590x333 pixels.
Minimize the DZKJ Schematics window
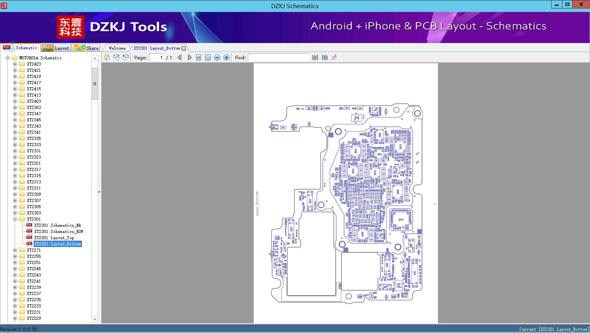[x=557, y=5]
